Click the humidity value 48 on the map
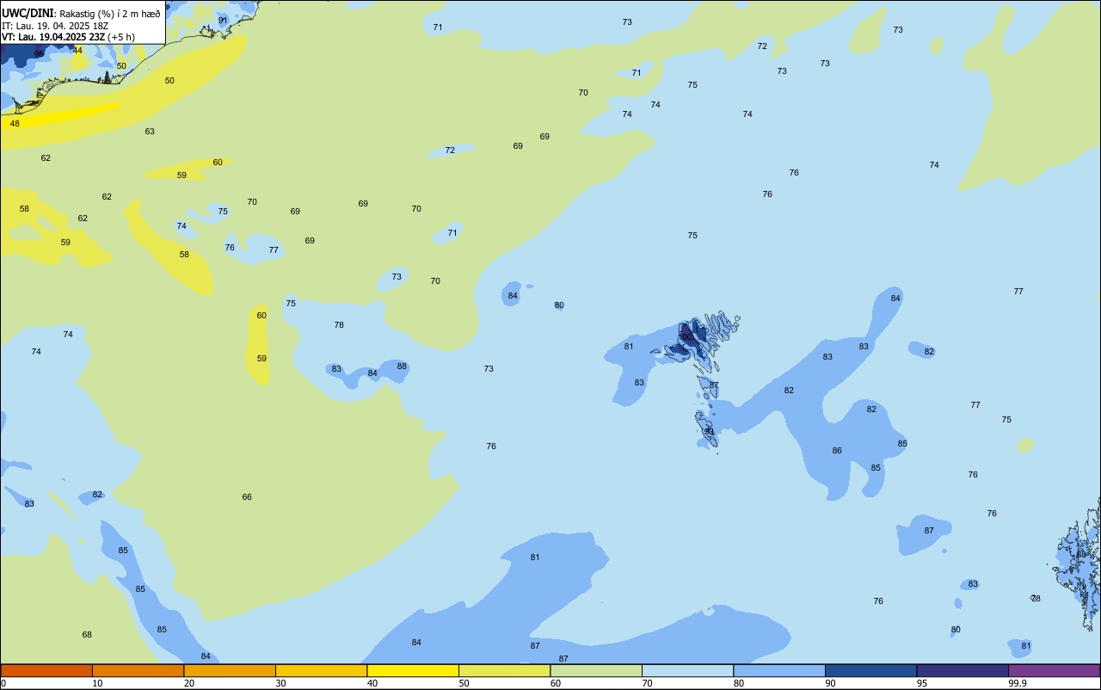Image resolution: width=1101 pixels, height=690 pixels. (15, 124)
